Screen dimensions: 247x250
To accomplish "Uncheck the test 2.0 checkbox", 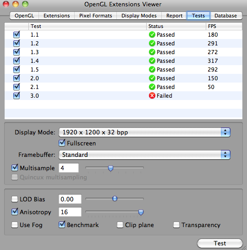I will coord(16,78).
